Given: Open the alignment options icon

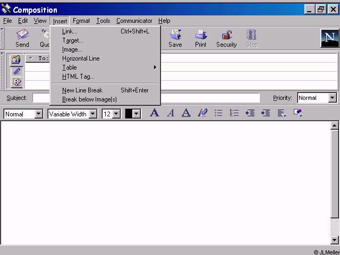Looking at the screenshot, I should pos(282,113).
